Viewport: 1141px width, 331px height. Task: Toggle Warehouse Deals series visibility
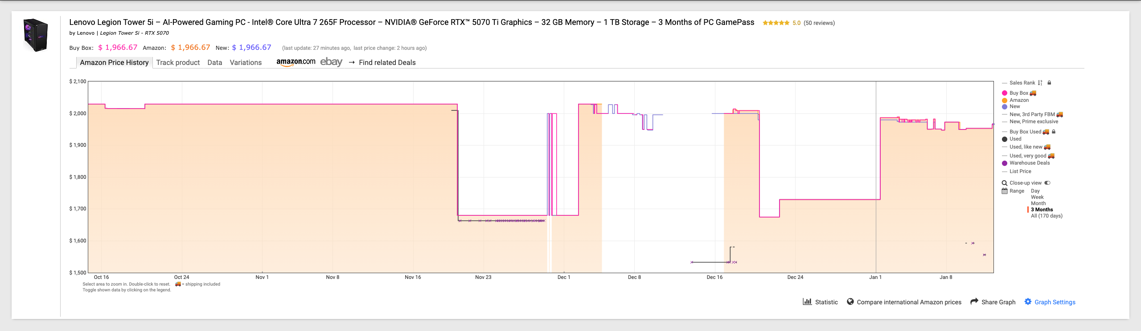pos(1029,163)
